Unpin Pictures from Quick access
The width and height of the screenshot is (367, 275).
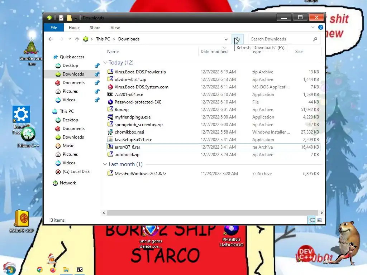pos(97,91)
